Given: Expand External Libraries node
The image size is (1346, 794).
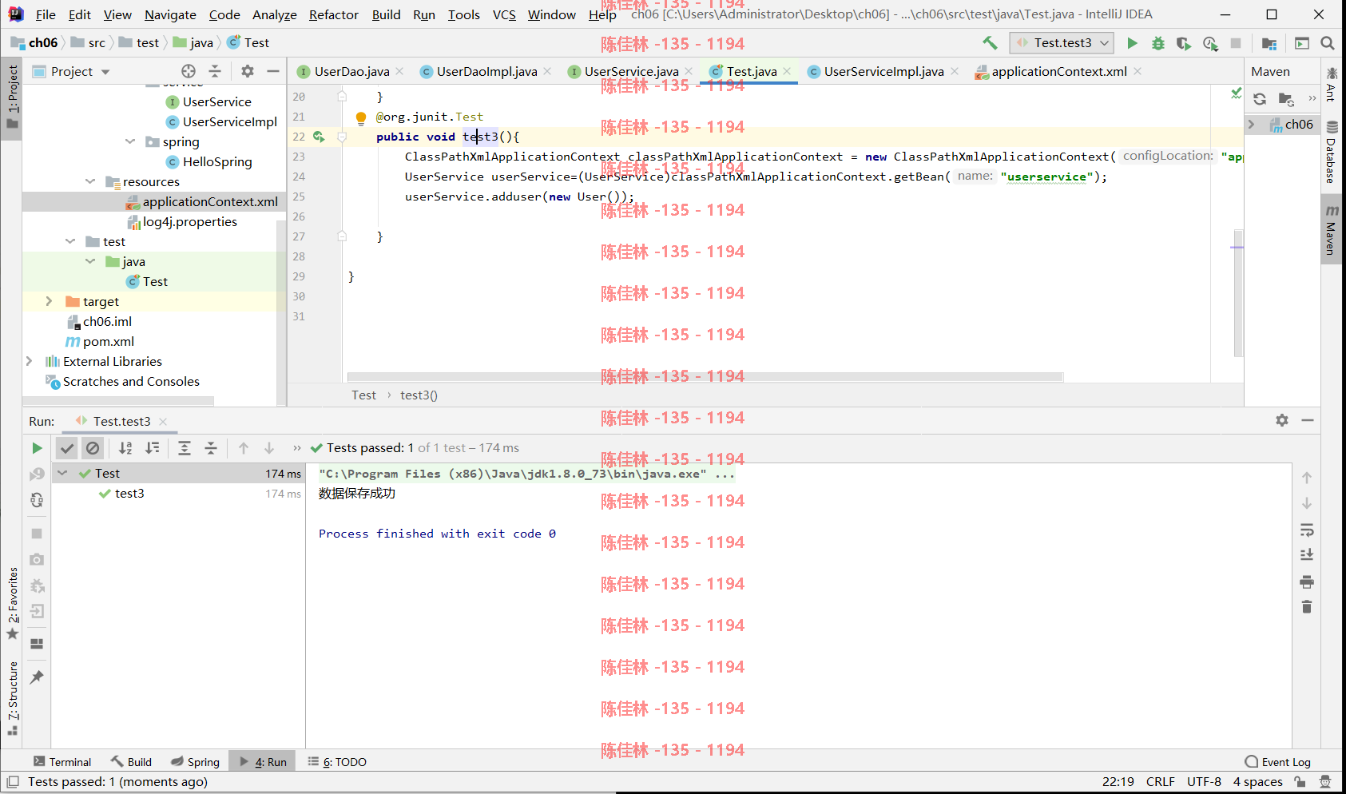Looking at the screenshot, I should [30, 361].
